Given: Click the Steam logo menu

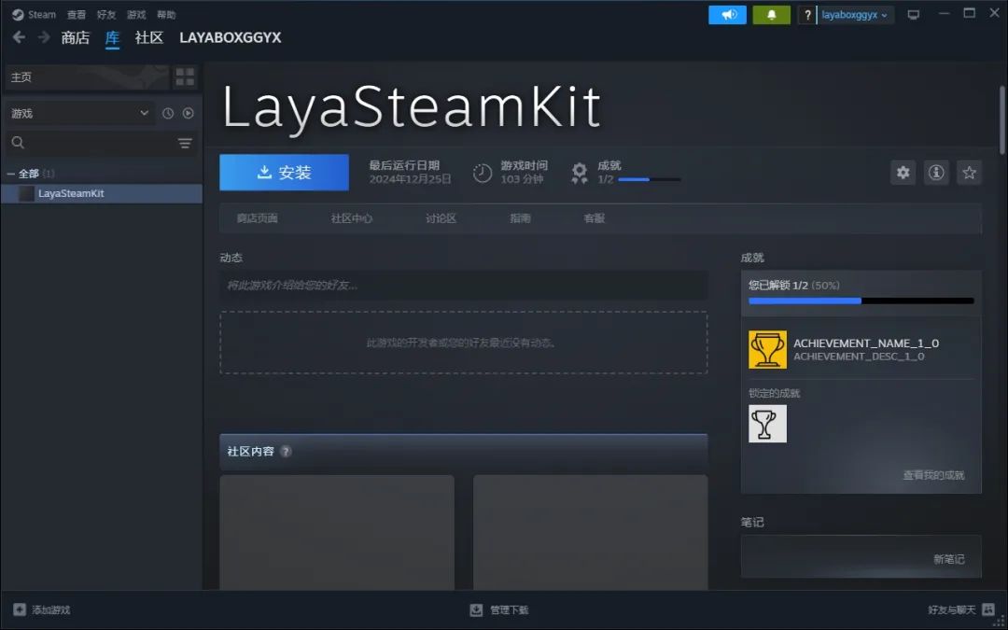Looking at the screenshot, I should click(35, 15).
